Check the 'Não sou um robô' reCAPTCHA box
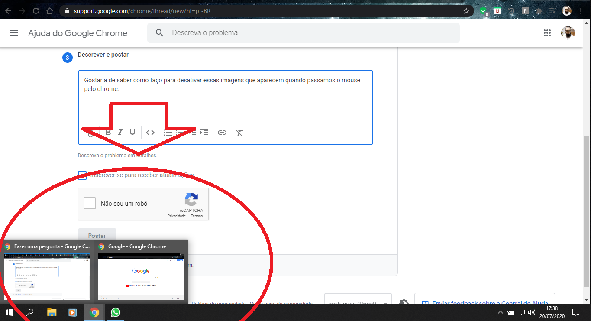The image size is (591, 321). [90, 203]
